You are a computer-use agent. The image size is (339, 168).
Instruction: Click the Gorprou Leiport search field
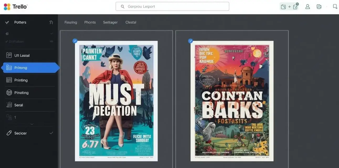click(172, 6)
